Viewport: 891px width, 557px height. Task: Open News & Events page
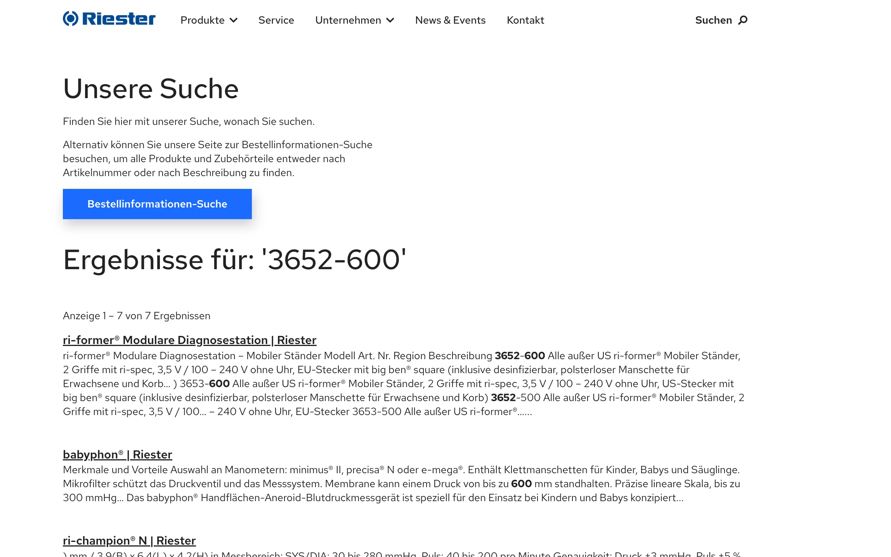pyautogui.click(x=450, y=20)
